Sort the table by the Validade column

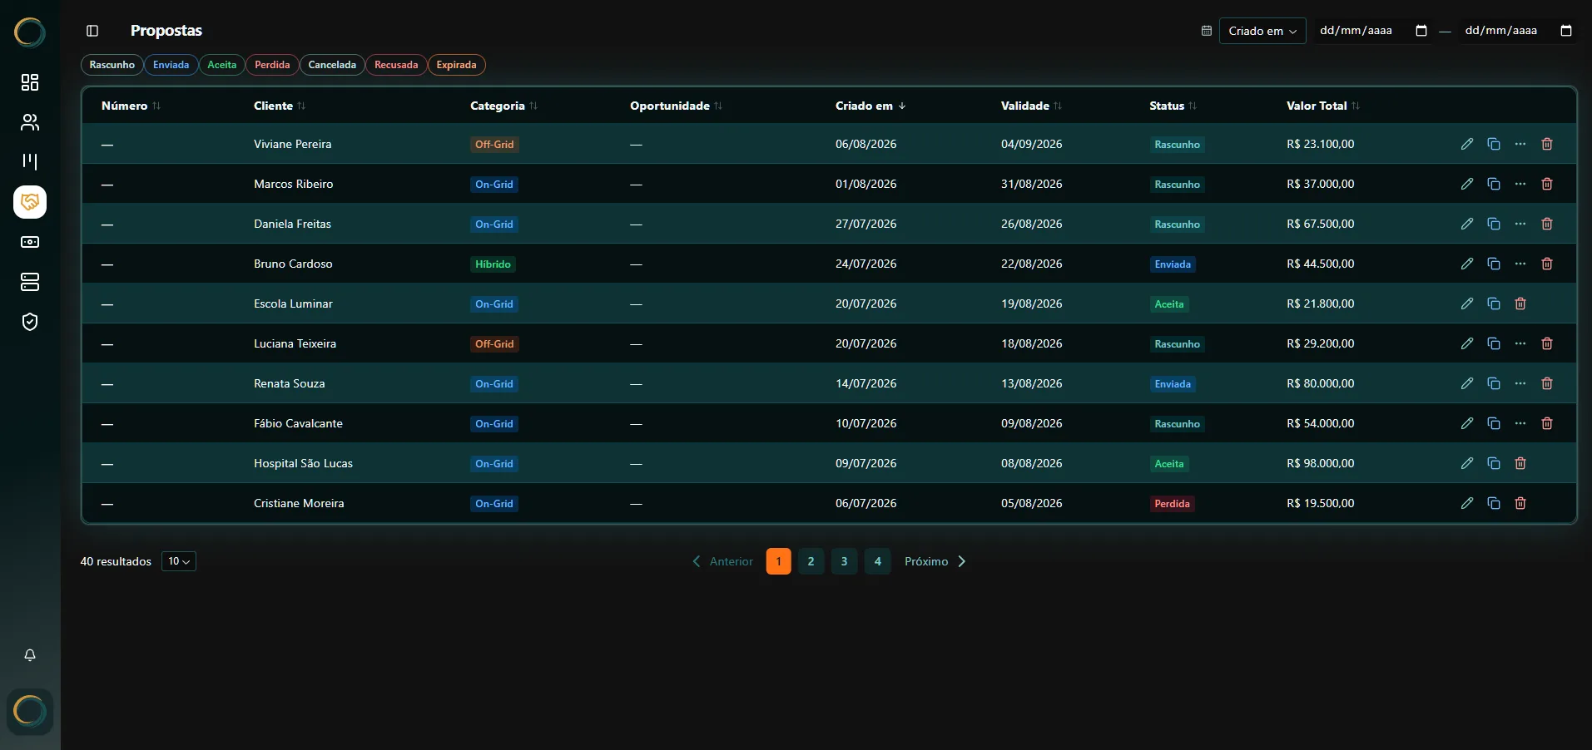1031,106
